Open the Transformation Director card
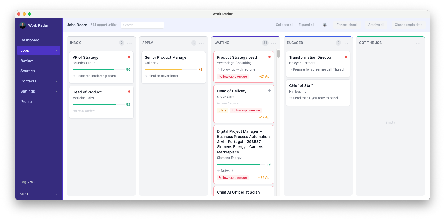The image size is (445, 220). point(318,64)
